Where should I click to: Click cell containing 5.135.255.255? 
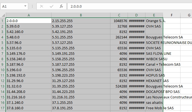tap(81, 48)
